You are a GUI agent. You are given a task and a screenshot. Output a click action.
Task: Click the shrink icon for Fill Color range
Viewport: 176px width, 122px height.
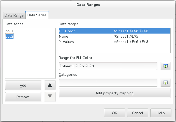pyautogui.click(x=166, y=66)
